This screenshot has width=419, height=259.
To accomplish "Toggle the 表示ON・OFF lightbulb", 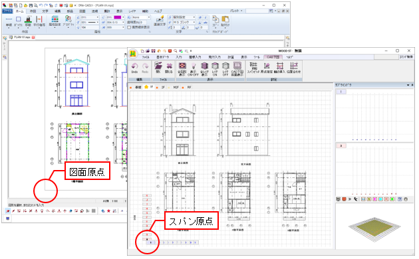I will pos(193,69).
